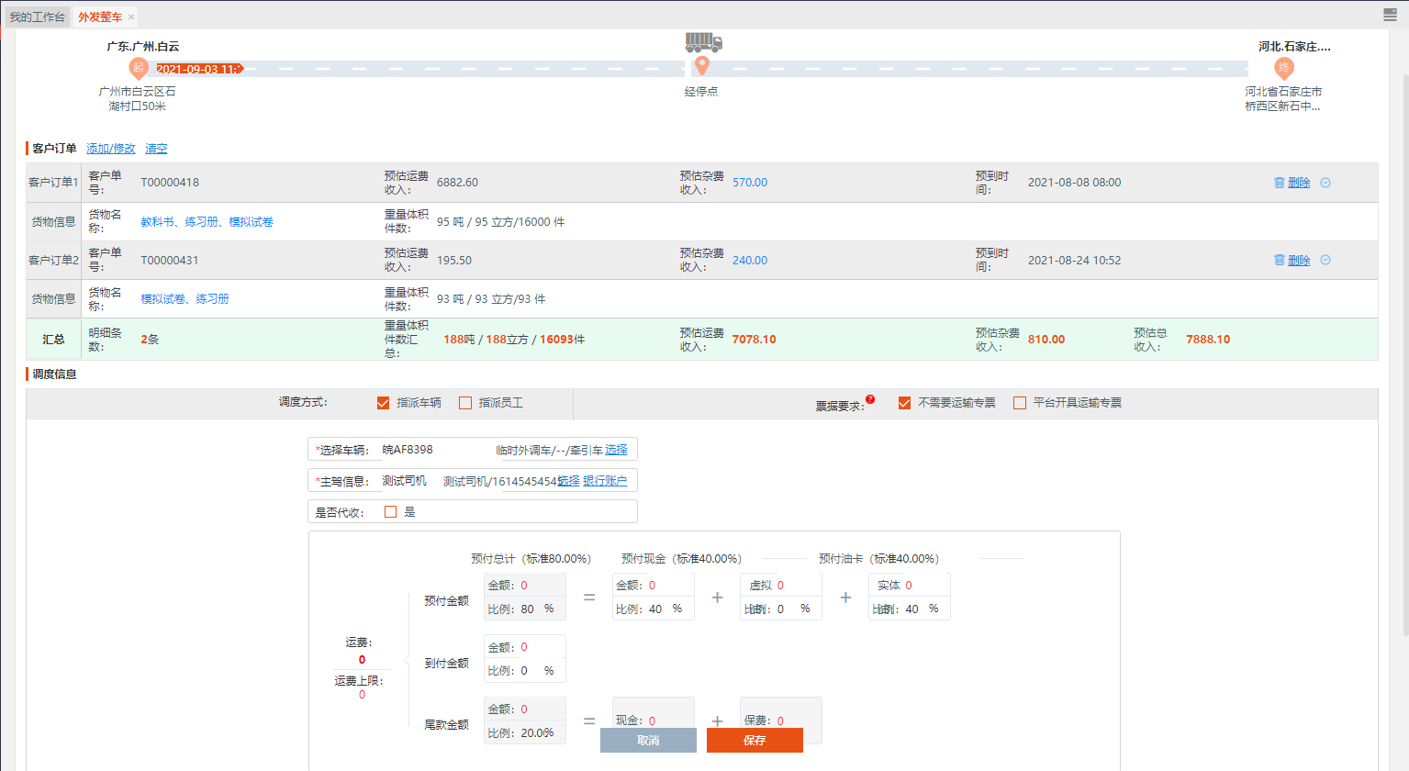This screenshot has width=1409, height=771.
Task: Toggle the 指派车辆 checkbox
Action: (x=384, y=403)
